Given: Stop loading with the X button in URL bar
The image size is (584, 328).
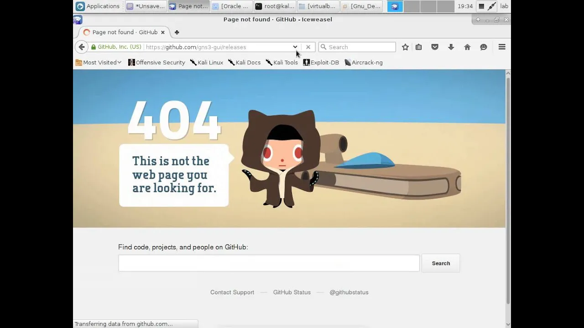Looking at the screenshot, I should [x=308, y=47].
